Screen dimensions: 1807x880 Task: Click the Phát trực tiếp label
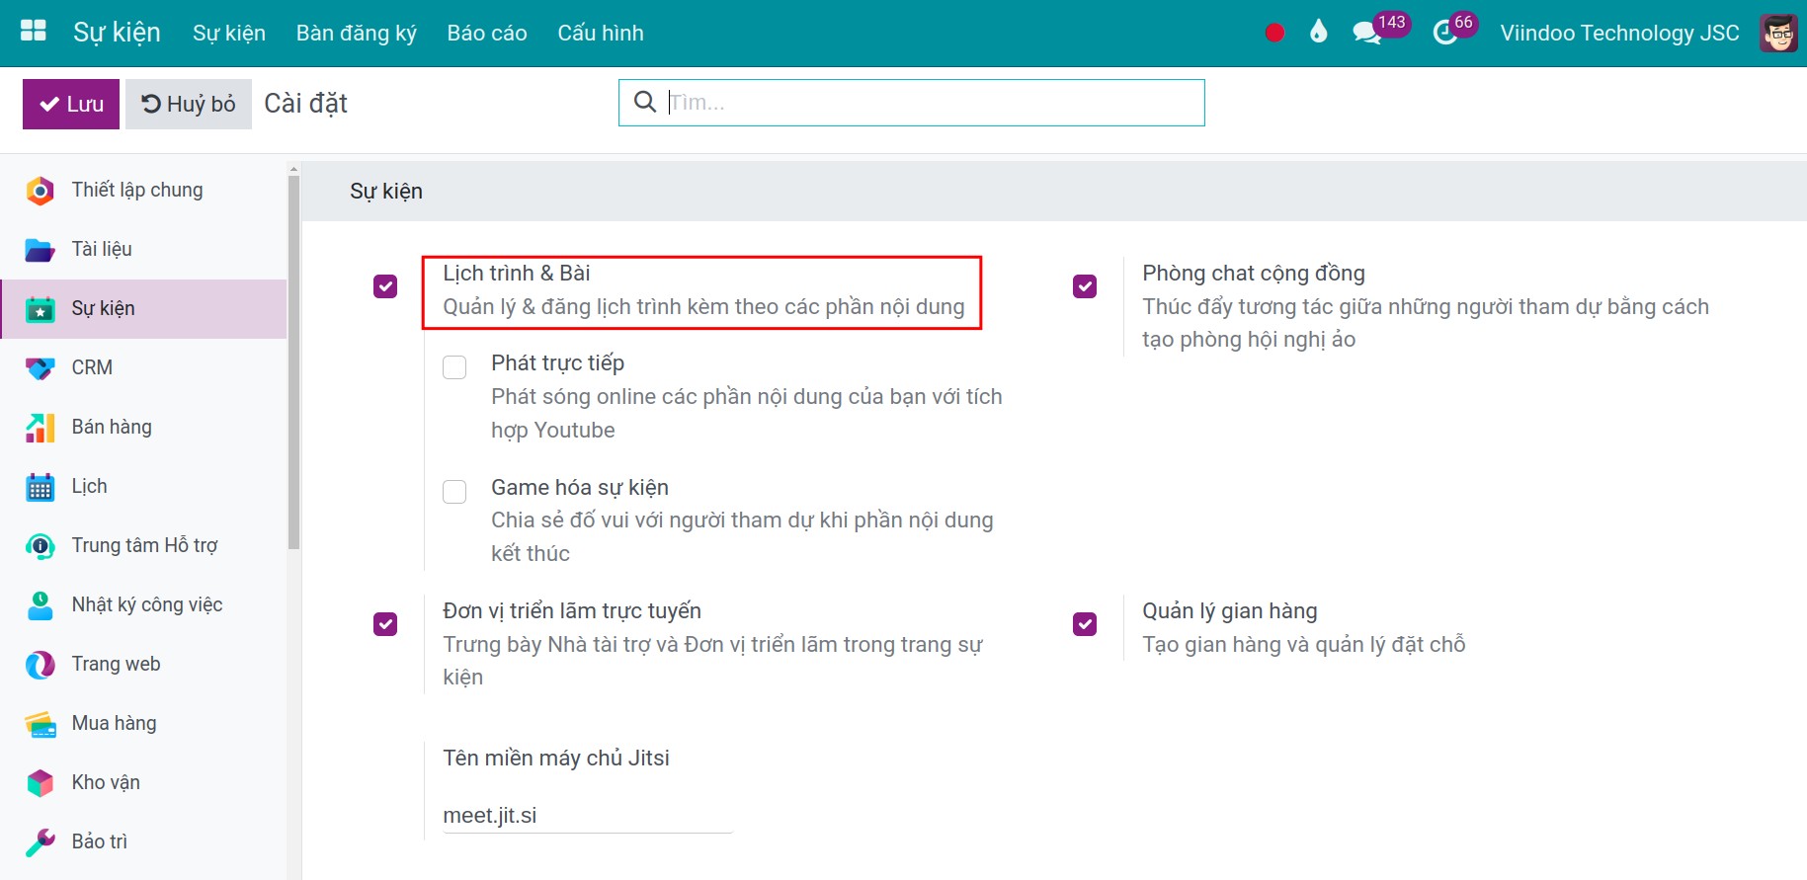coord(558,363)
